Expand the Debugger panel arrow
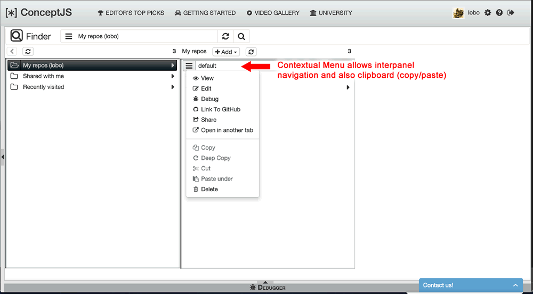The height and width of the screenshot is (294, 533). point(266,282)
